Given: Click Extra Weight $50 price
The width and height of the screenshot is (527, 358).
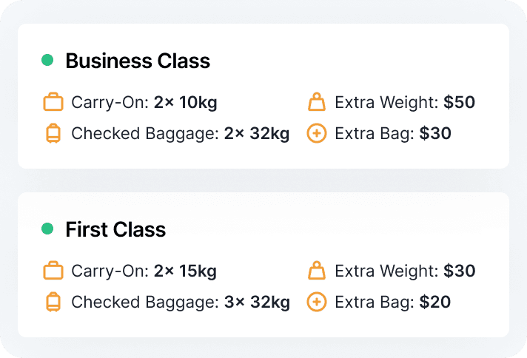Looking at the screenshot, I should (459, 102).
